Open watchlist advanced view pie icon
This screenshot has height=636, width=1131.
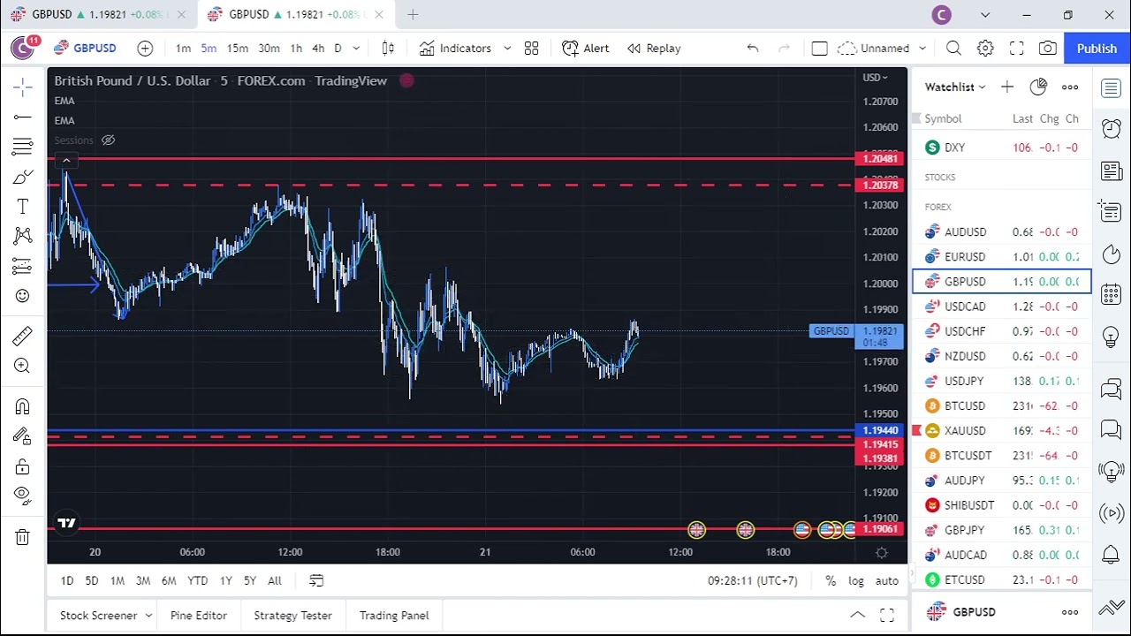tap(1038, 87)
